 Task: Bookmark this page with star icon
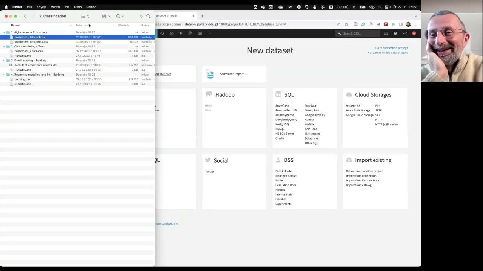pyautogui.click(x=346, y=24)
